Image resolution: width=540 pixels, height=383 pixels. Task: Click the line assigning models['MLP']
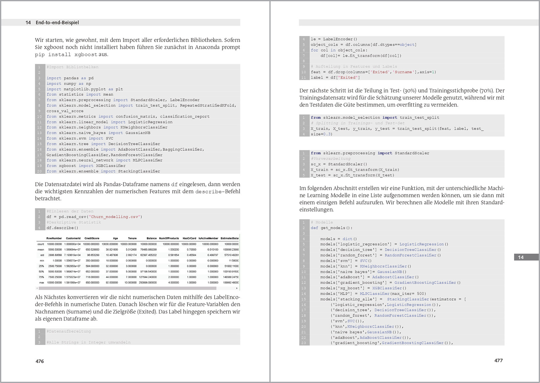[x=373, y=294]
